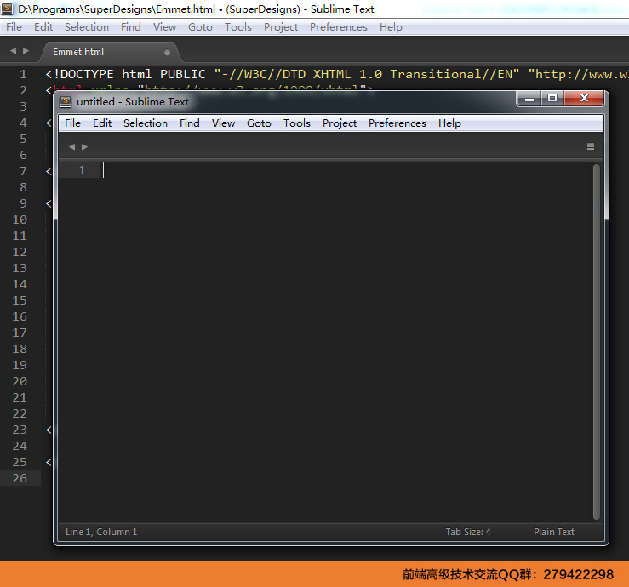
Task: Click the forward tab arrow in untitled window
Action: coord(84,146)
